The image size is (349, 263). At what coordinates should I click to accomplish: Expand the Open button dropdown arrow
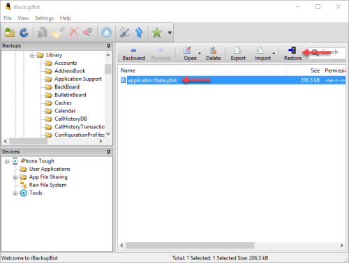[x=200, y=54]
